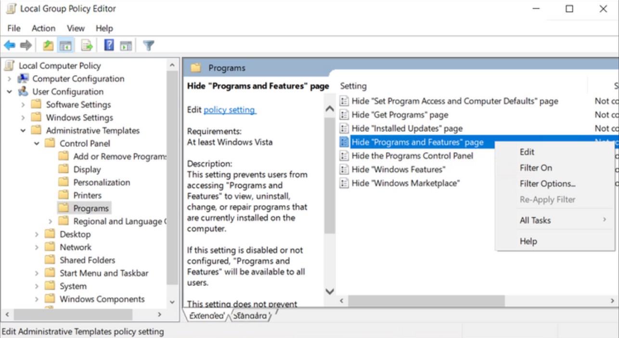Open Help via the question mark toolbar icon

pyautogui.click(x=109, y=45)
